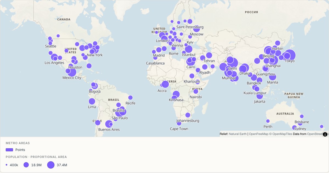Click the 'POPULATION · PROPORTIONAL AREA' legend heading

click(x=36, y=157)
